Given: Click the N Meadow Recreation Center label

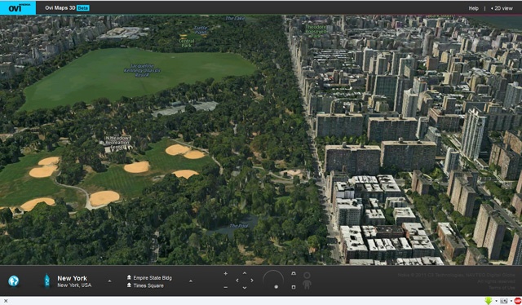Looking at the screenshot, I should (x=117, y=142).
